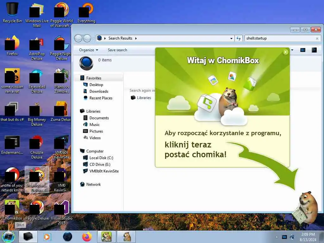This screenshot has width=324, height=243.
Task: Click Search Results breadcrumb
Action: pyautogui.click(x=120, y=38)
